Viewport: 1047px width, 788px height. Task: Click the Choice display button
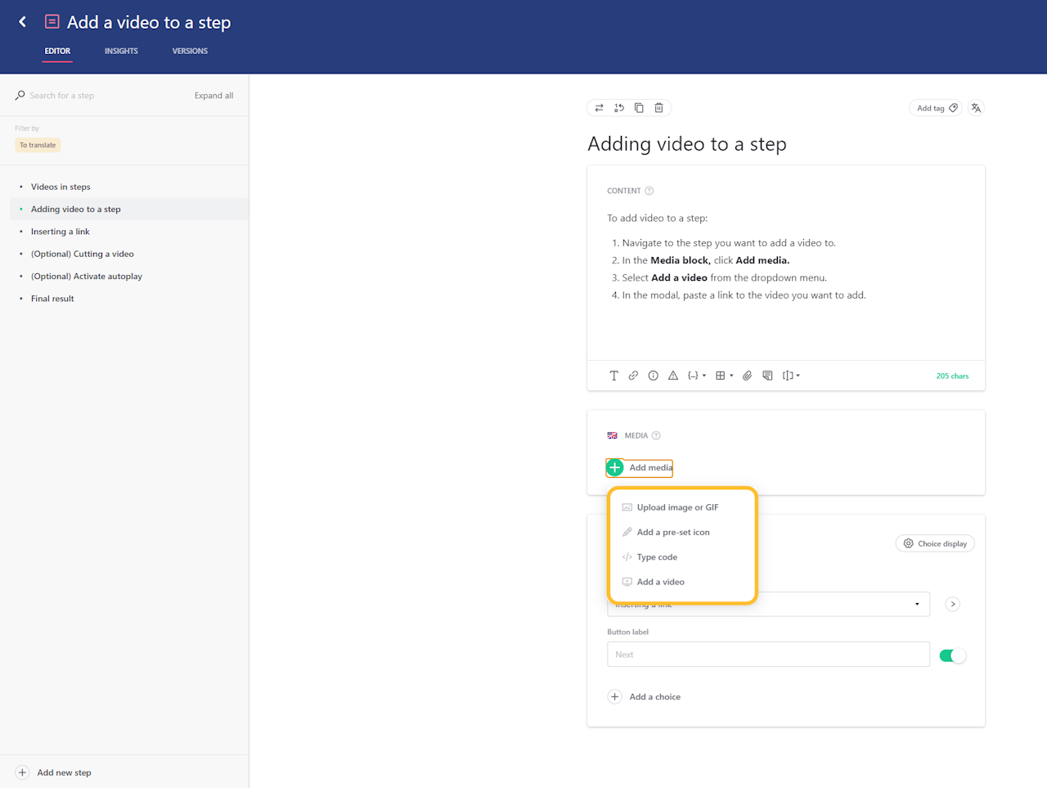pos(935,543)
